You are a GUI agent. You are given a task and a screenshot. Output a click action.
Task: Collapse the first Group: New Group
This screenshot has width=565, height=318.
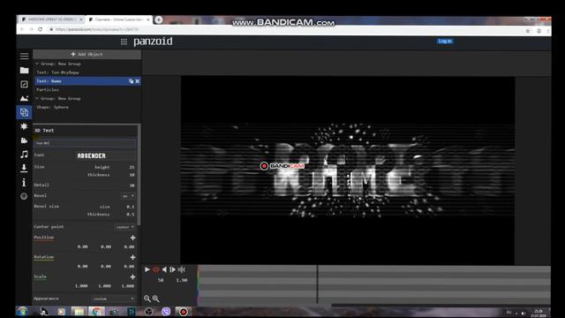click(x=37, y=64)
